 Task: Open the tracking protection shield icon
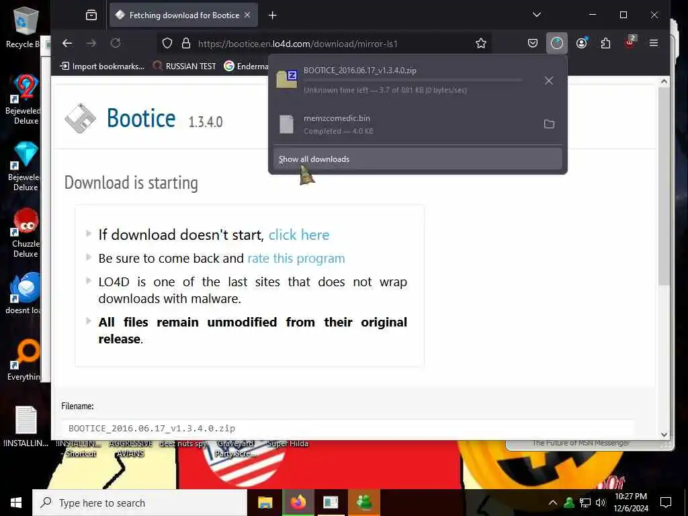[167, 44]
